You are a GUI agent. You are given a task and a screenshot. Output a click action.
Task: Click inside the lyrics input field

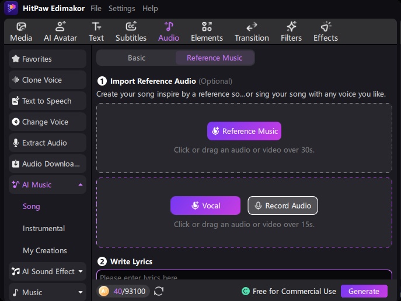coord(244,275)
